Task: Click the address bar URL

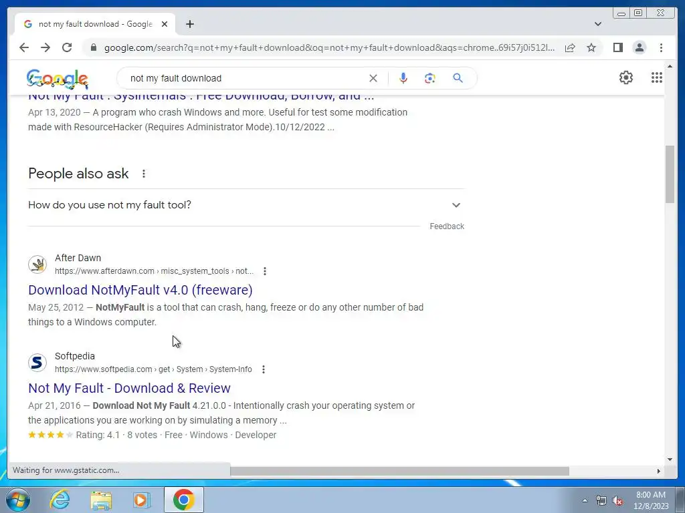Action: (329, 47)
